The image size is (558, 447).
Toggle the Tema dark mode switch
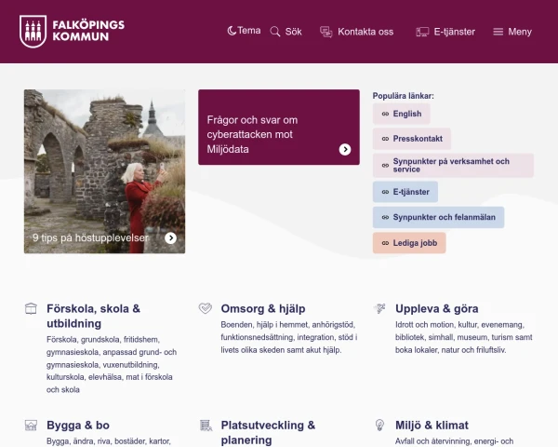(x=244, y=31)
